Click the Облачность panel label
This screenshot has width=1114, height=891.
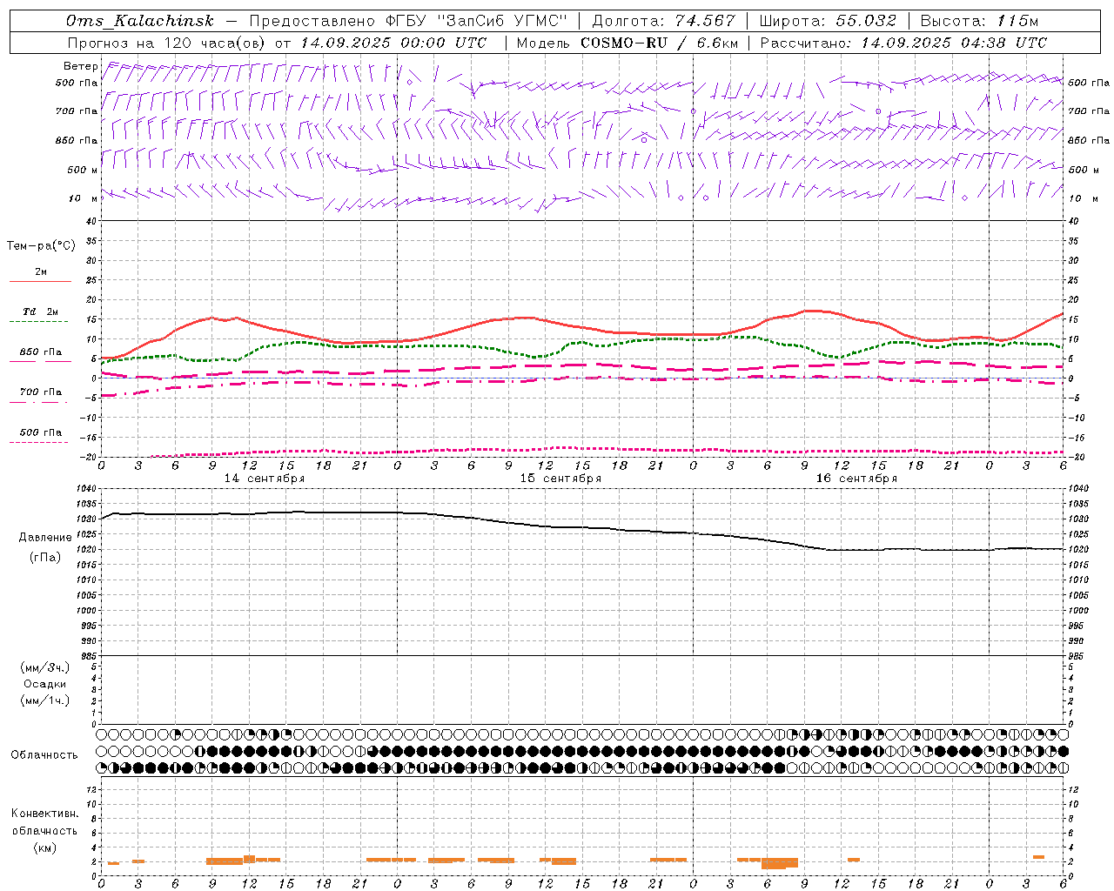44,755
